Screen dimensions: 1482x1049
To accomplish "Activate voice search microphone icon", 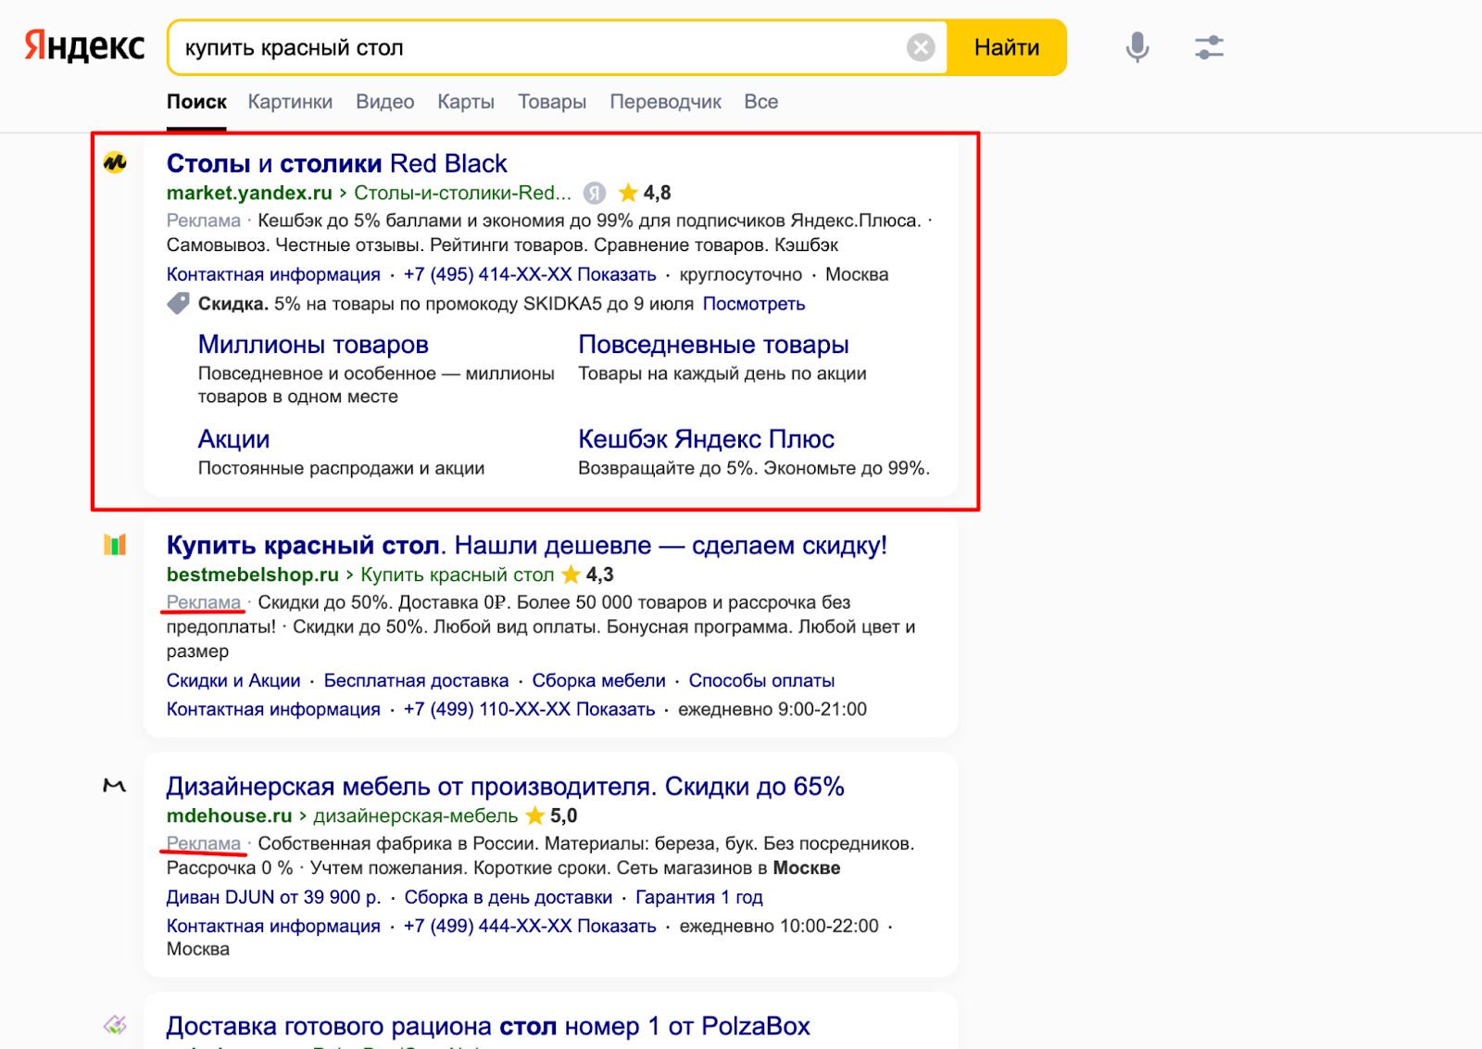I will tap(1137, 47).
